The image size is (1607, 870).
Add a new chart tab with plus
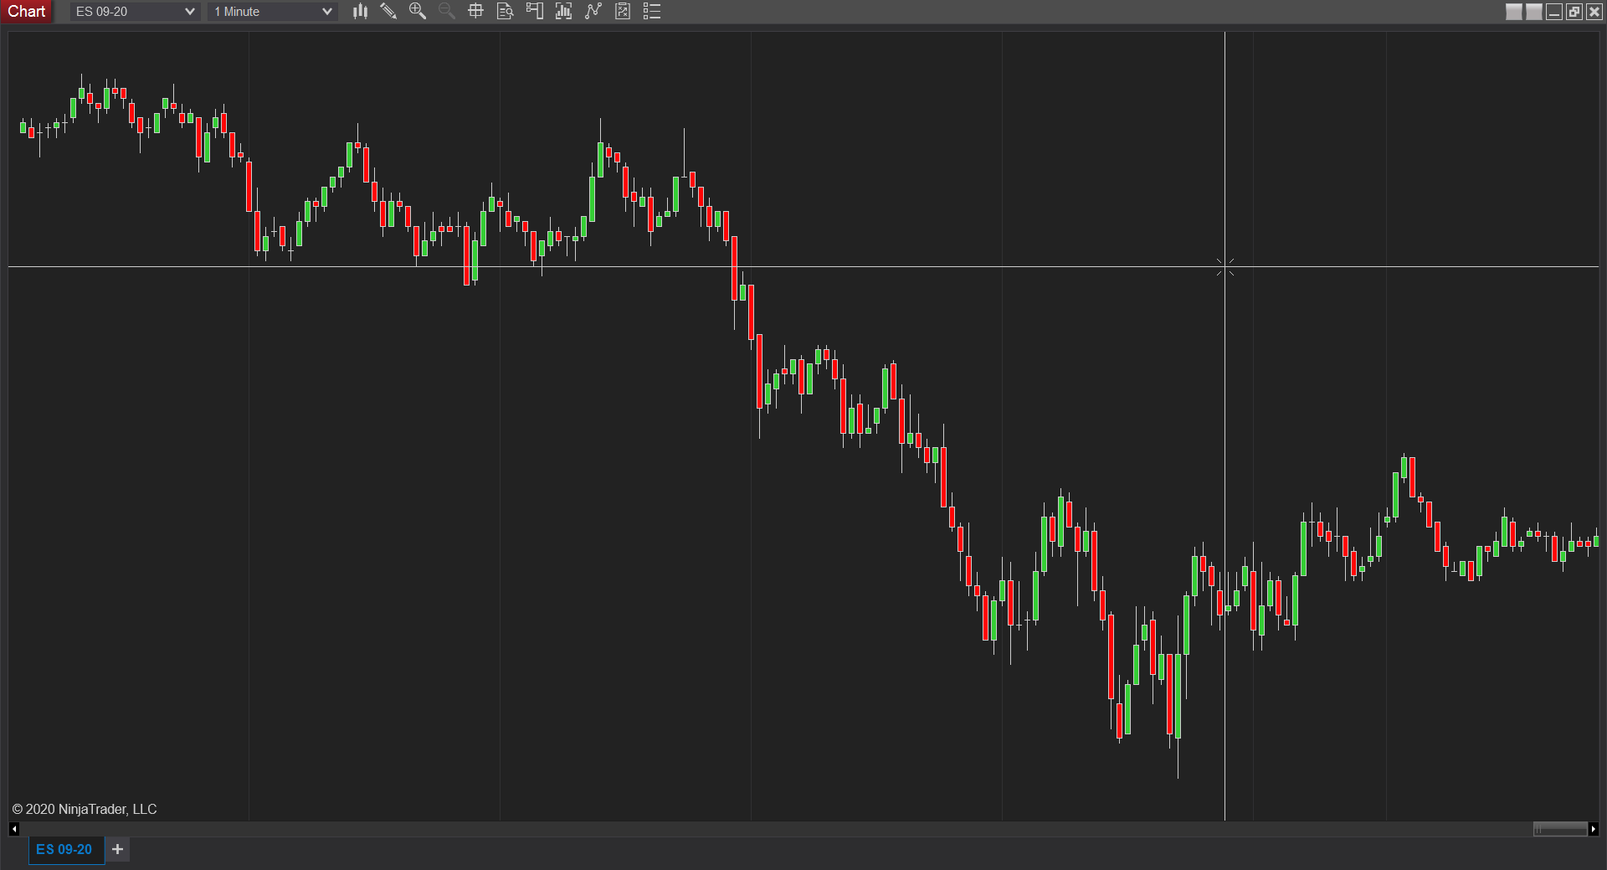[118, 849]
